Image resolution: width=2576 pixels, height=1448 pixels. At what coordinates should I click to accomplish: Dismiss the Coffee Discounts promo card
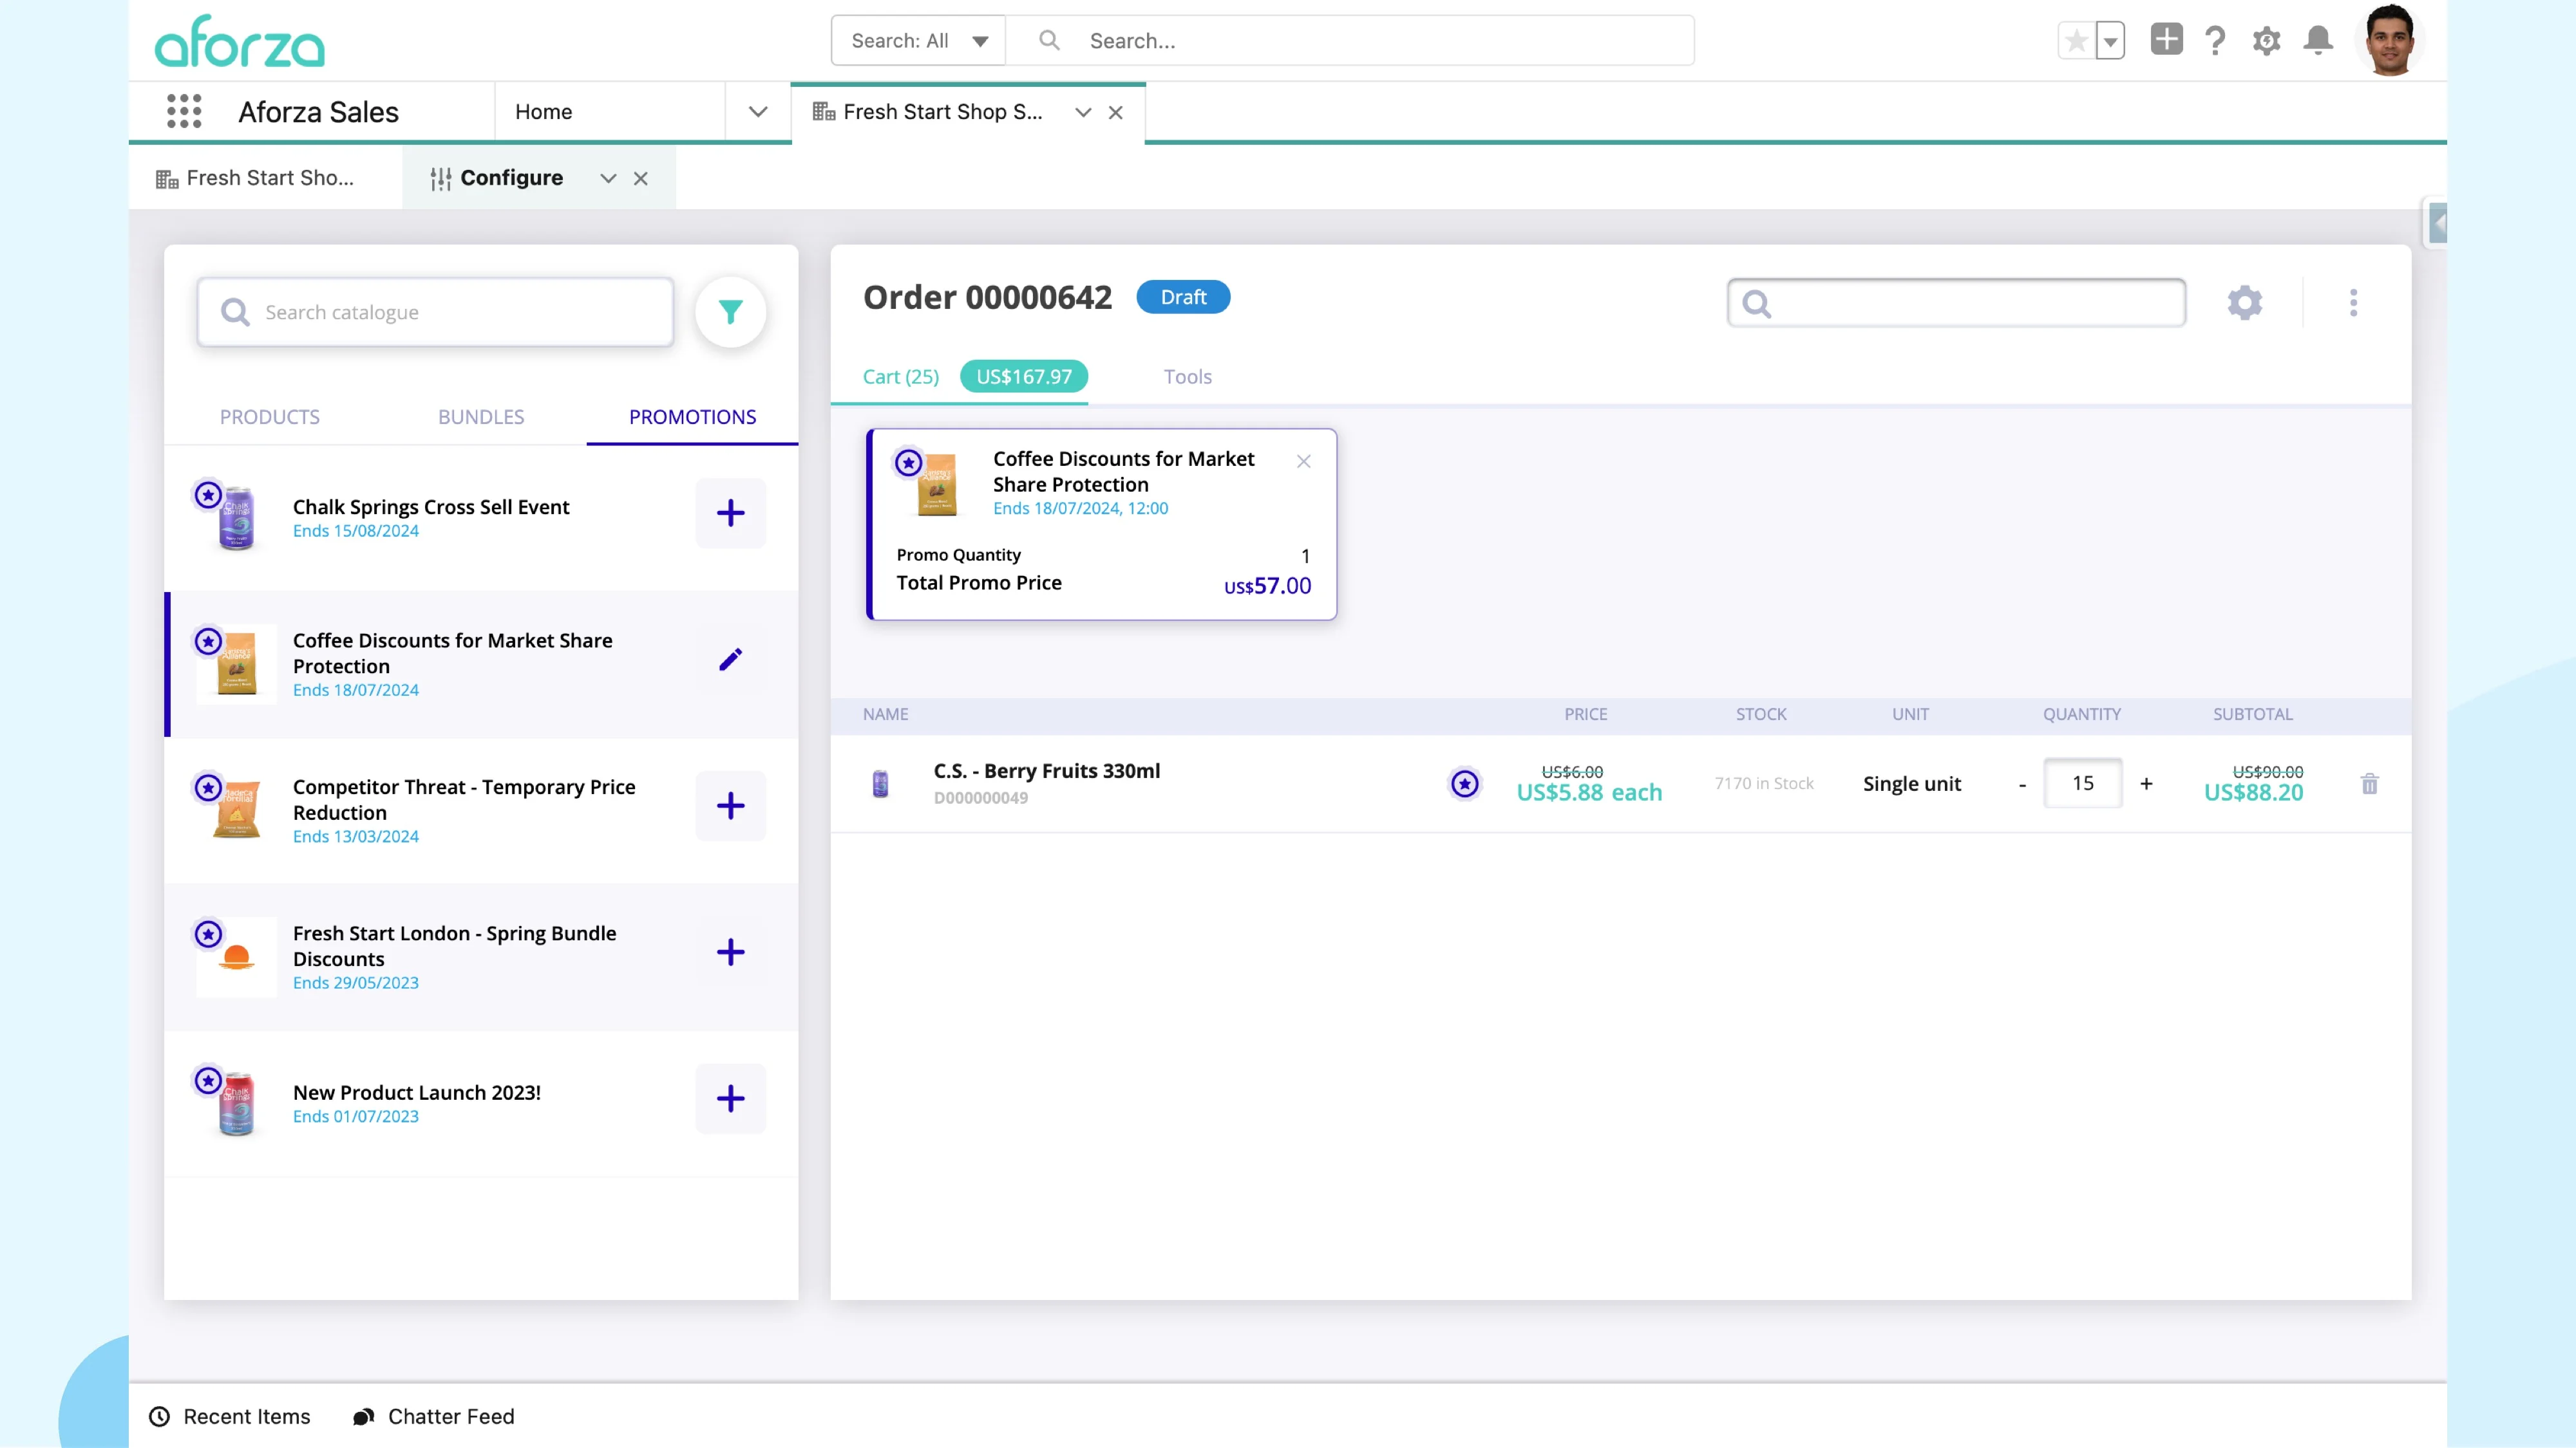click(x=1304, y=461)
